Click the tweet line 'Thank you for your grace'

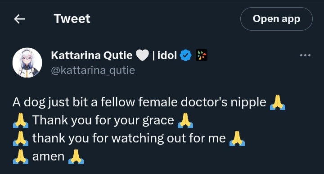point(103,120)
